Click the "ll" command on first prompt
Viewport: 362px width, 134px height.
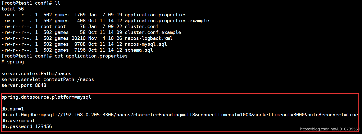pos(57,3)
